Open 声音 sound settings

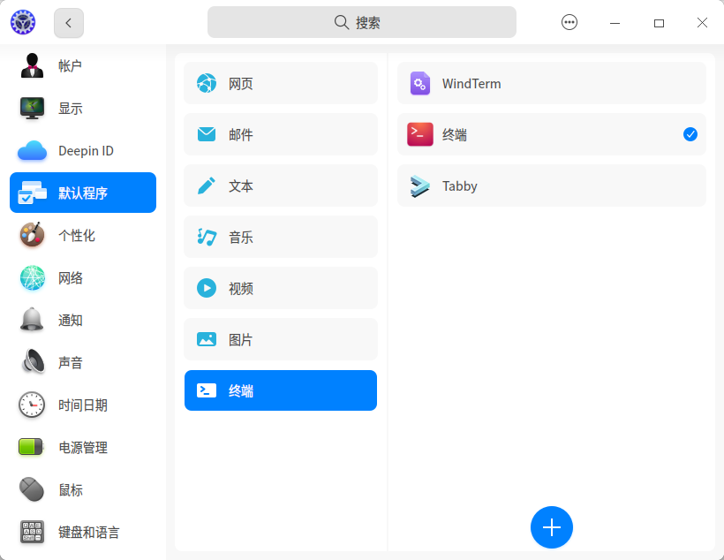tap(83, 363)
